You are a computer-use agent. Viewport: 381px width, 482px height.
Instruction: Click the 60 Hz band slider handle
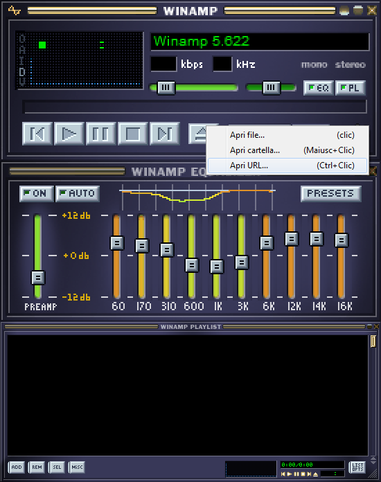117,243
